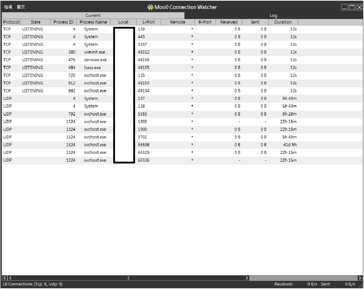
Task: Click L-Port value 445
Action: [x=141, y=36]
